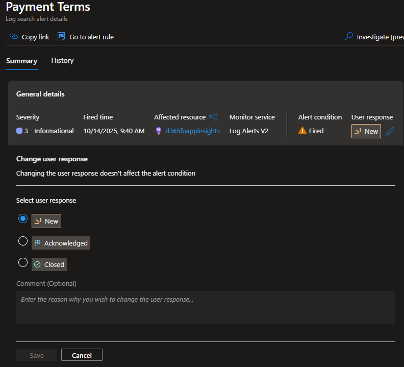Click the Acknowledged flag label
Image resolution: width=404 pixels, height=367 pixels.
61,243
